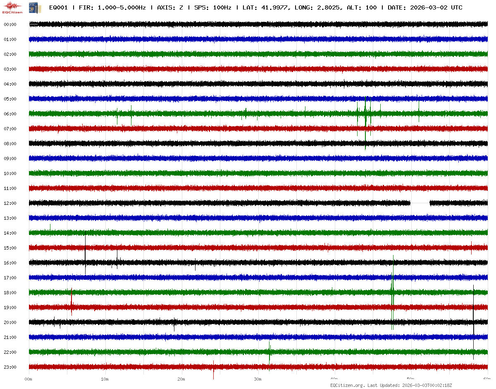This screenshot has width=496, height=389.
Task: Click the red spike near start of 19:00 trace
Action: pos(72,304)
